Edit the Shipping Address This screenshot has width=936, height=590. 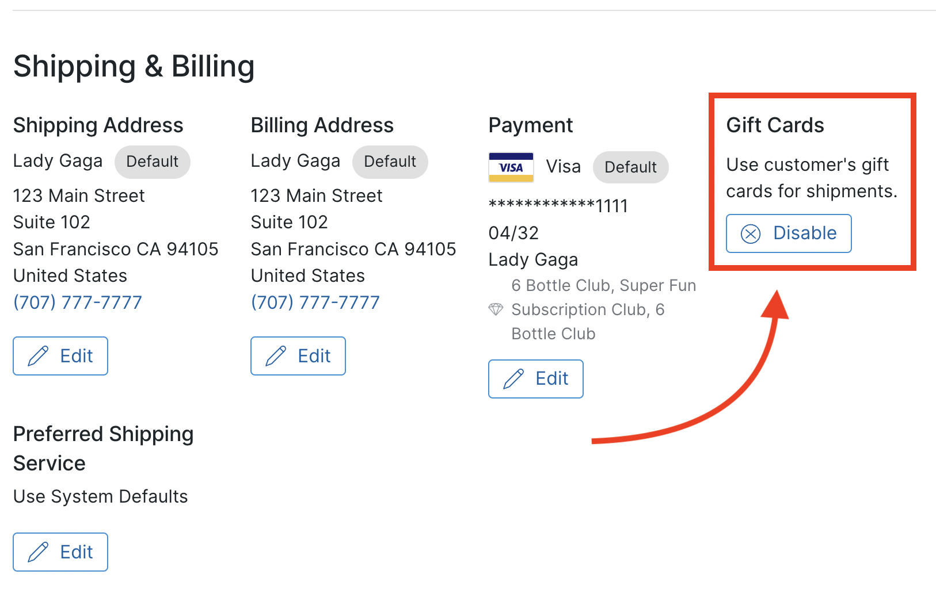(x=60, y=356)
